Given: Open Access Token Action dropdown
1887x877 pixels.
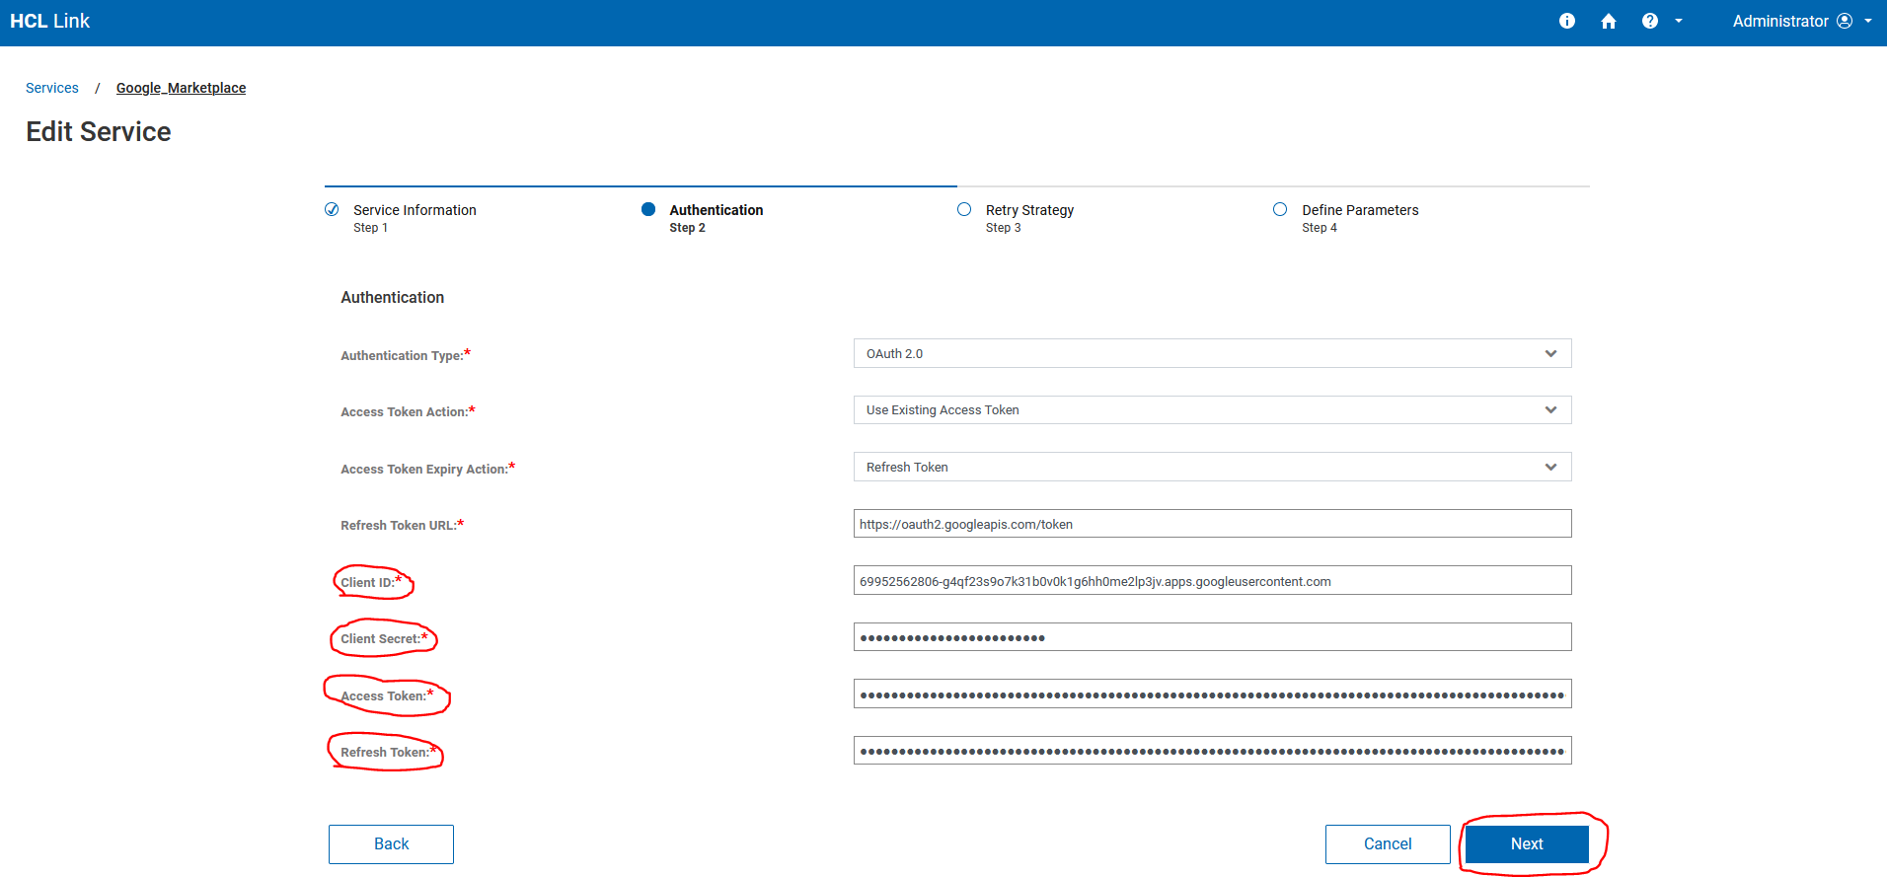Looking at the screenshot, I should pos(1212,409).
